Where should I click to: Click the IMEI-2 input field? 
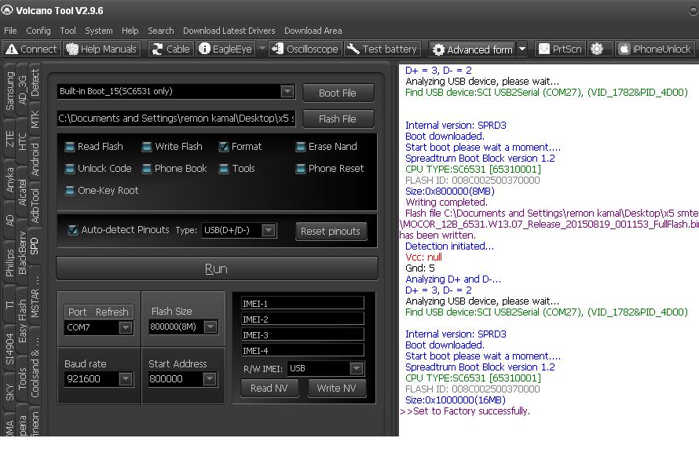302,319
